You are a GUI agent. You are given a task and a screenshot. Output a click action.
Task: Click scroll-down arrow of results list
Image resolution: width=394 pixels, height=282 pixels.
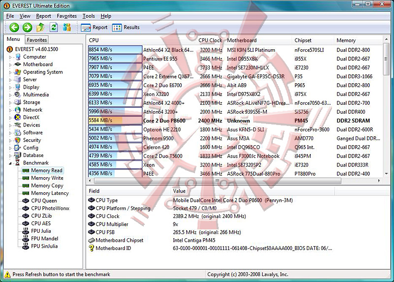coord(386,174)
